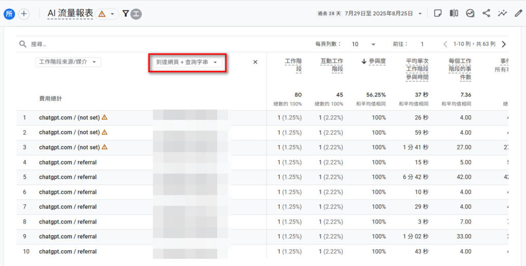Open the share report icon

click(486, 14)
